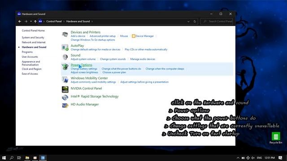The width and height of the screenshot is (287, 161).
Task: Click the Devices and Printers icon
Action: pos(65,34)
